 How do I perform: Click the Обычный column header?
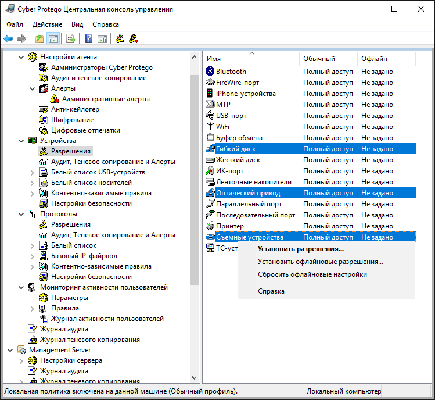click(x=329, y=59)
